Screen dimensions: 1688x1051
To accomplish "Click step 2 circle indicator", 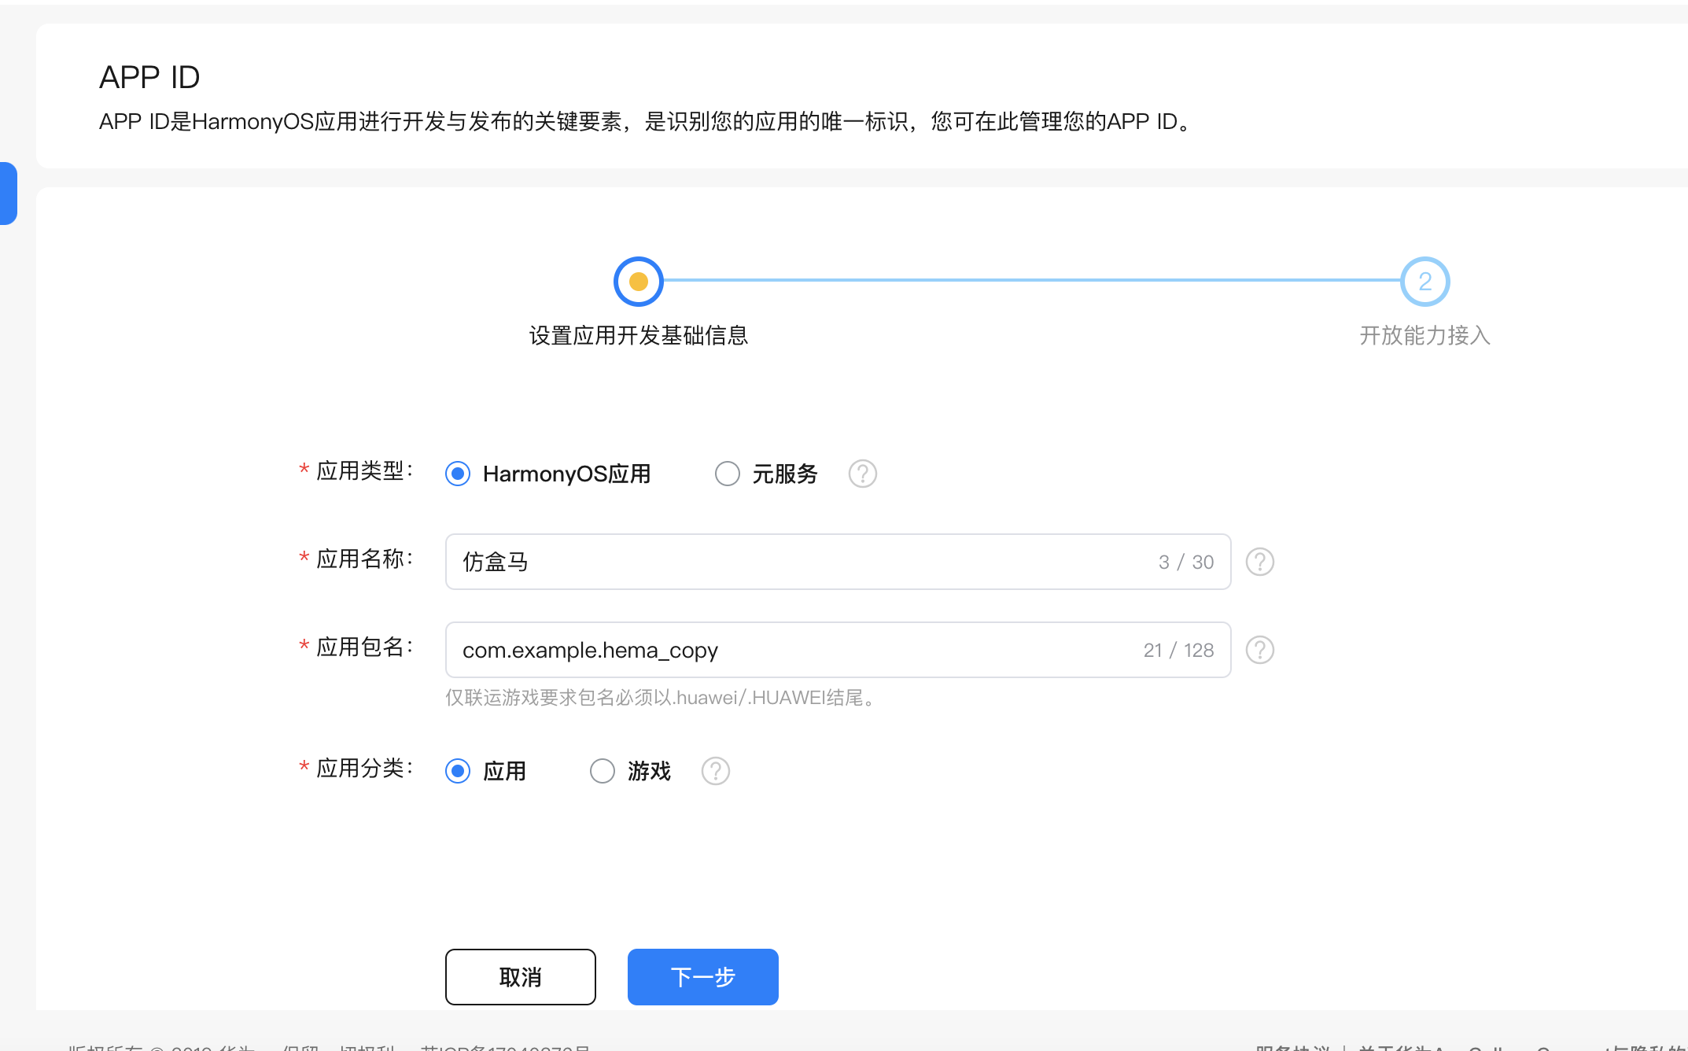I will coord(1424,281).
